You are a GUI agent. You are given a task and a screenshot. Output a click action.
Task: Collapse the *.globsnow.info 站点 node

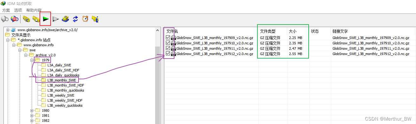(x=8, y=40)
